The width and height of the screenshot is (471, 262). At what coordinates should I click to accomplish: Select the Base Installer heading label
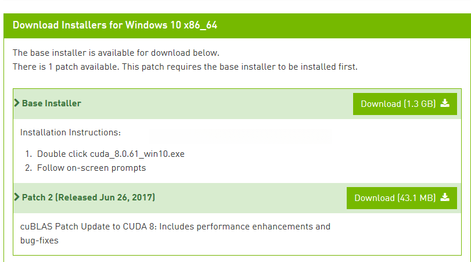(52, 103)
